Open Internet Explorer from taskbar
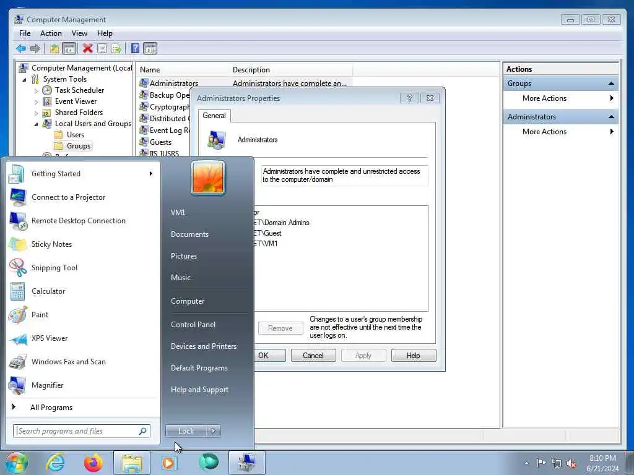 click(x=55, y=463)
